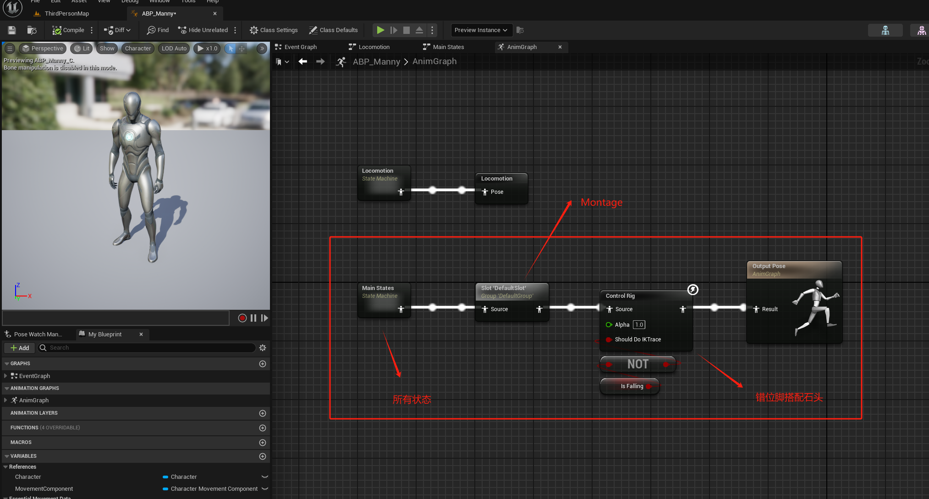Image resolution: width=929 pixels, height=499 pixels.
Task: Open My Blueprint settings gear
Action: pyautogui.click(x=263, y=348)
